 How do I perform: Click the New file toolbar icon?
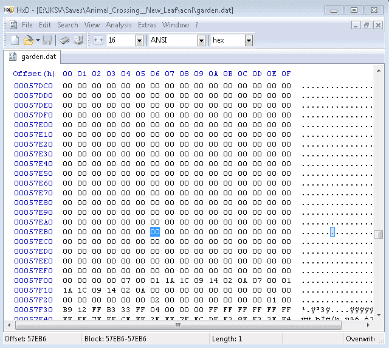click(x=15, y=40)
